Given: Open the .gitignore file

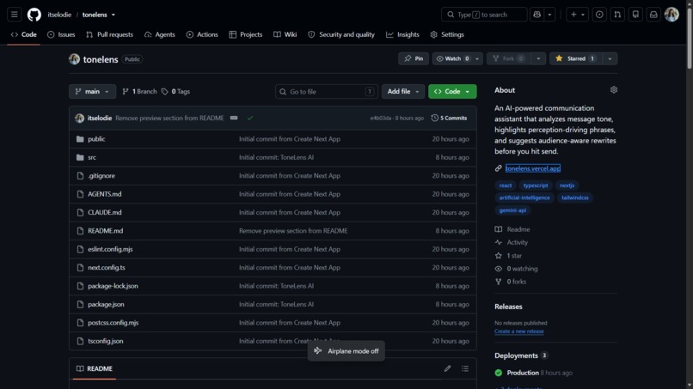Looking at the screenshot, I should [101, 176].
